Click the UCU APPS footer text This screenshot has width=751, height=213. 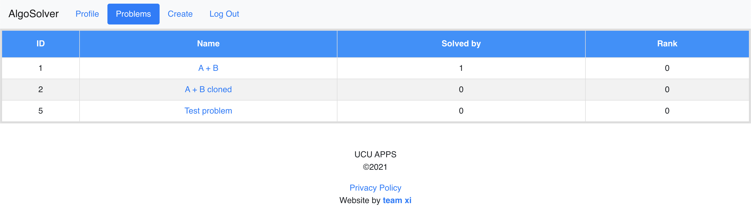pos(375,154)
